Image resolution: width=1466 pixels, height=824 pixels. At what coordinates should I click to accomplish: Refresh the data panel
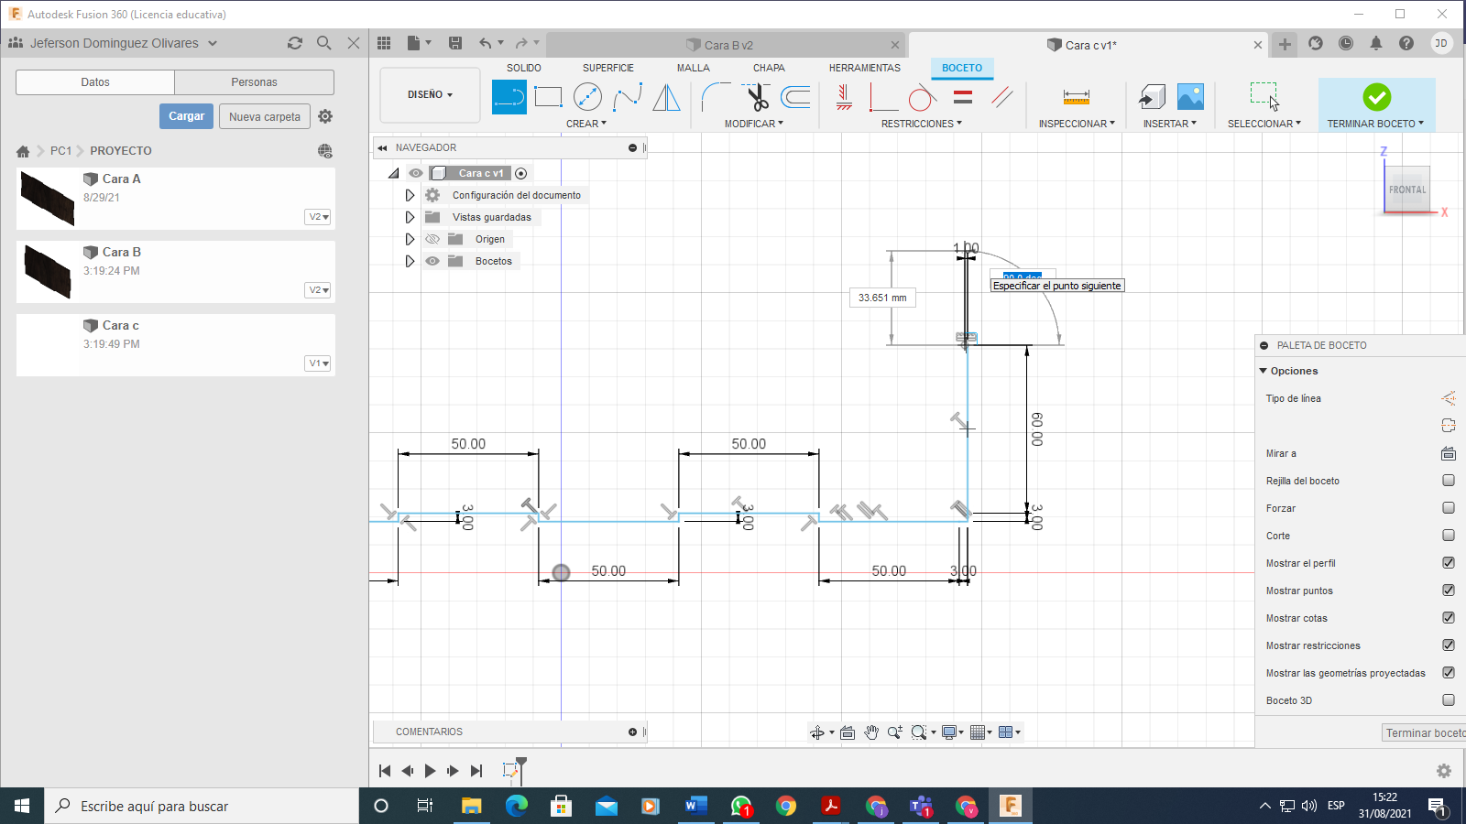tap(294, 43)
